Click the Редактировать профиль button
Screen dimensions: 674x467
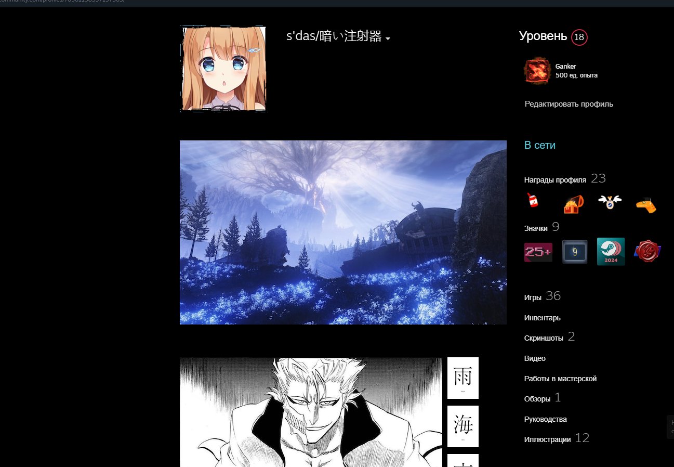click(x=569, y=104)
